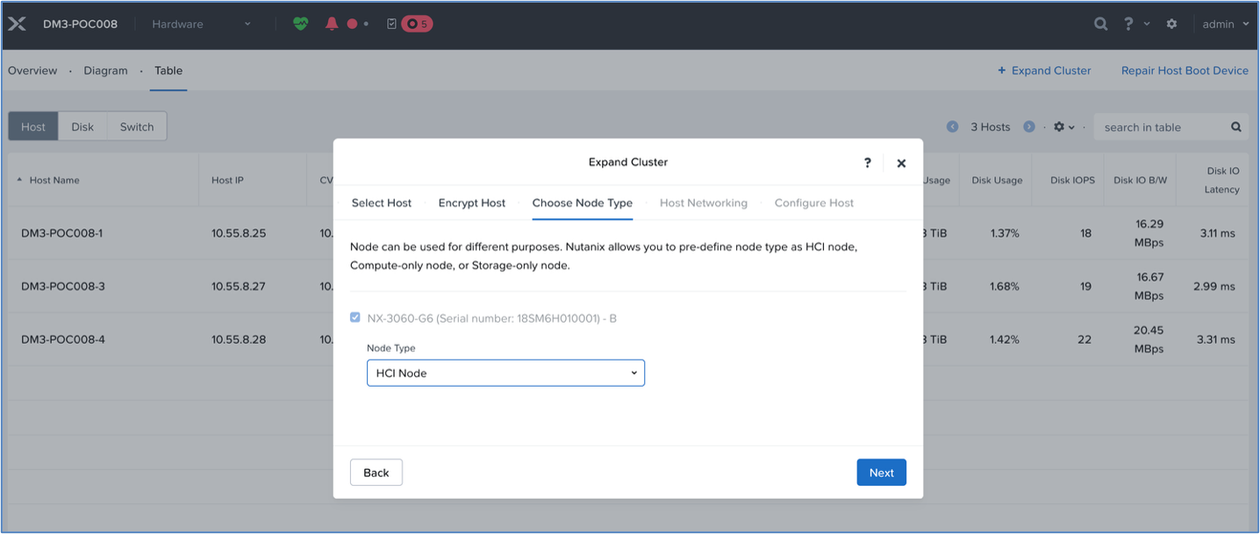Toggle the NX-3060-G6 node checkbox
The height and width of the screenshot is (534, 1260).
pos(355,317)
